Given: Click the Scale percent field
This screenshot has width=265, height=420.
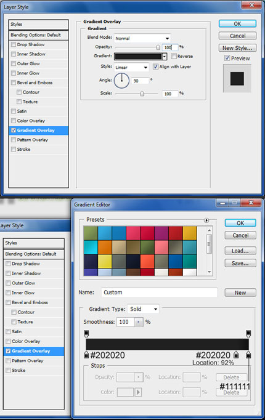Looking at the screenshot, I should point(170,94).
